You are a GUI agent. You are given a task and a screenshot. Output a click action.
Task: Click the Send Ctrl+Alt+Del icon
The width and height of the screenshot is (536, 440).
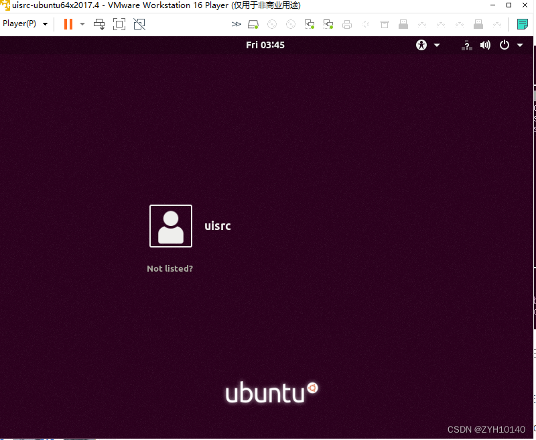99,23
